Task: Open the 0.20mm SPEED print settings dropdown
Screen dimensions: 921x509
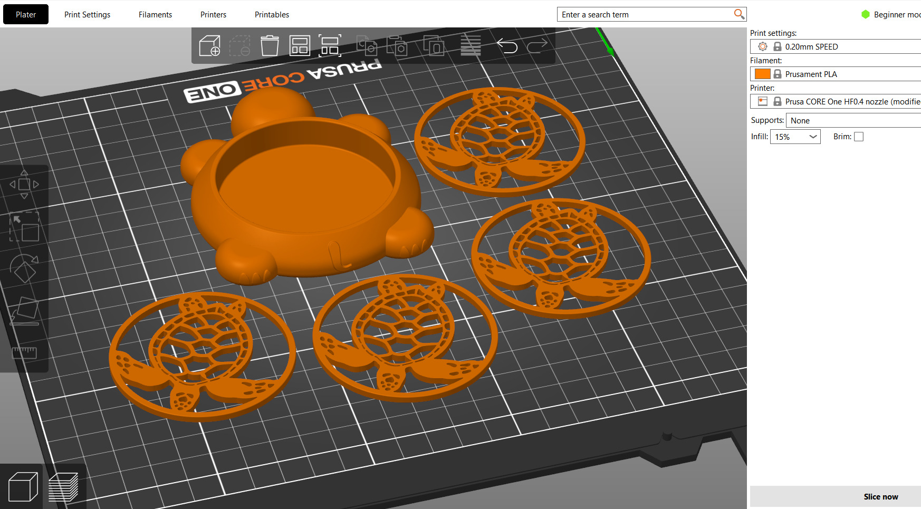Action: [836, 46]
